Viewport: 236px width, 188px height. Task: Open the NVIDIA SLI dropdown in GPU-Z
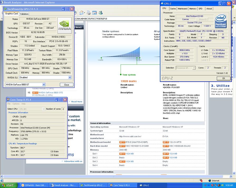point(70,77)
